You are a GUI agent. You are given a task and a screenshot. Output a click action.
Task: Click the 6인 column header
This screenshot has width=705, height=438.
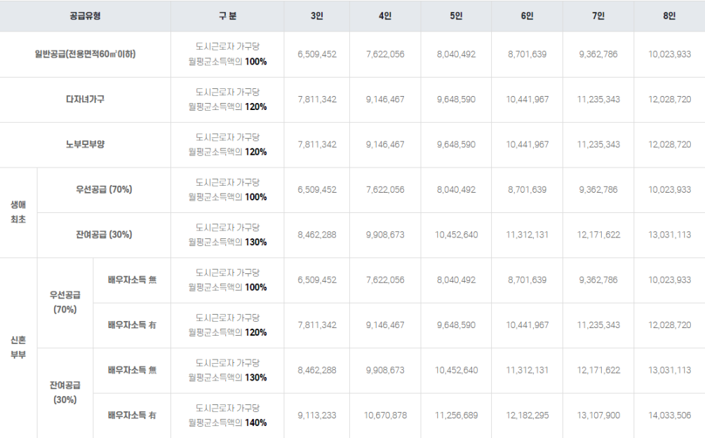[527, 15]
